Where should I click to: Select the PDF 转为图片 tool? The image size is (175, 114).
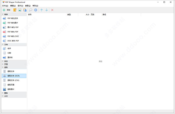[x=14, y=23]
